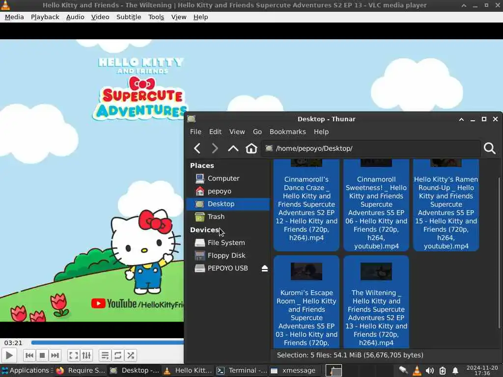The height and width of the screenshot is (377, 503).
Task: Skip to next media in VLC
Action: tap(55, 355)
